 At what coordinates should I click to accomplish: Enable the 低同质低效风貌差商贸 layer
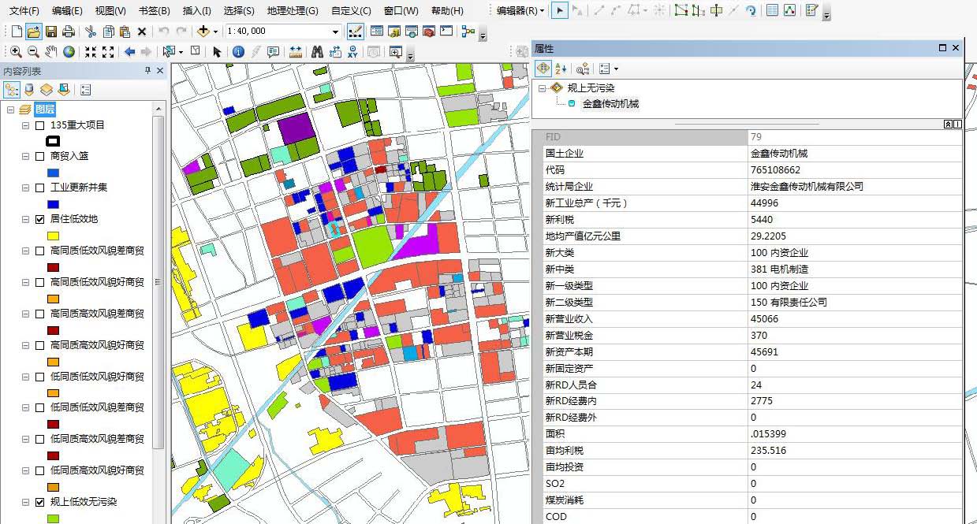[x=39, y=407]
